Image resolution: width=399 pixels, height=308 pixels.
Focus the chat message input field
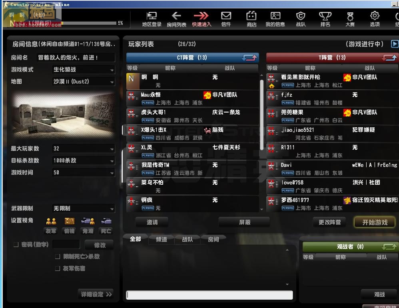209,295
